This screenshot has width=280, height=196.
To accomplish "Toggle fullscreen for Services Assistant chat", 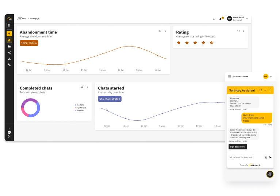I will 261,90.
